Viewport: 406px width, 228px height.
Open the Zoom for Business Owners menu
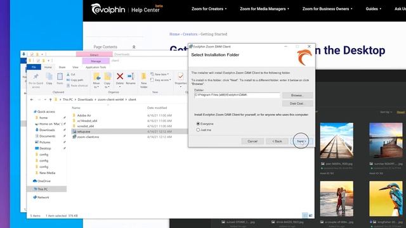[327, 9]
